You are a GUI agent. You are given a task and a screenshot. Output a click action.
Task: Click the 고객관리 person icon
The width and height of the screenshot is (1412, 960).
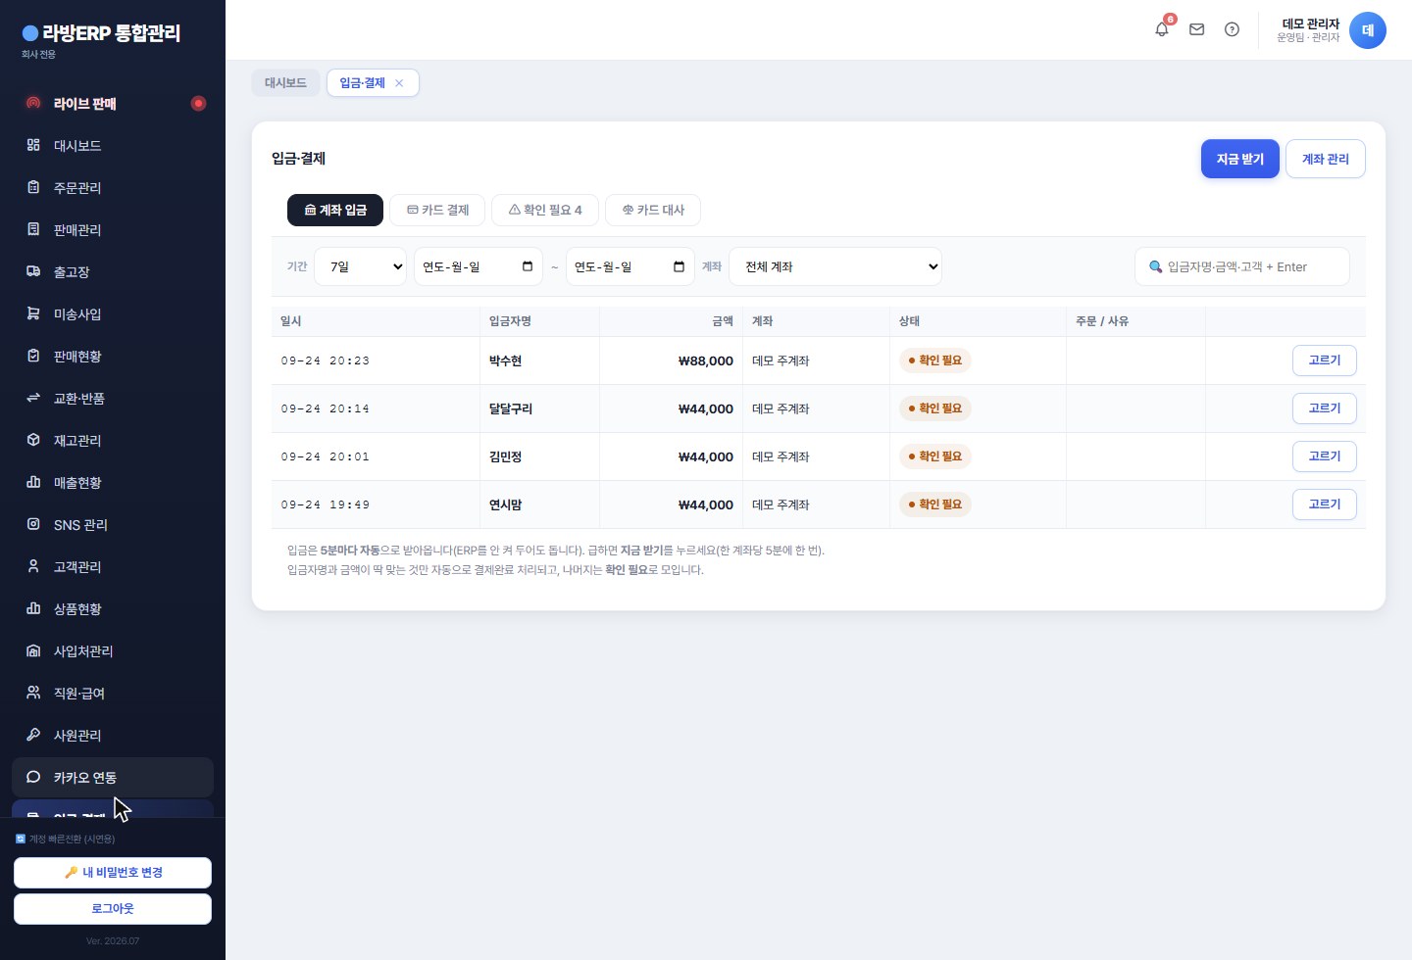tap(33, 566)
